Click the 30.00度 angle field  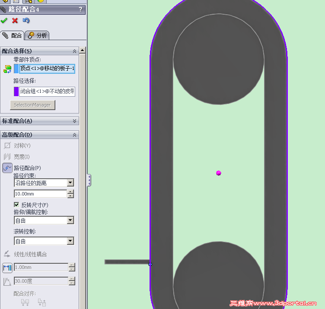click(41, 281)
